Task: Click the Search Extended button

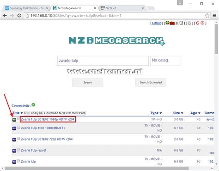Action: tap(151, 83)
